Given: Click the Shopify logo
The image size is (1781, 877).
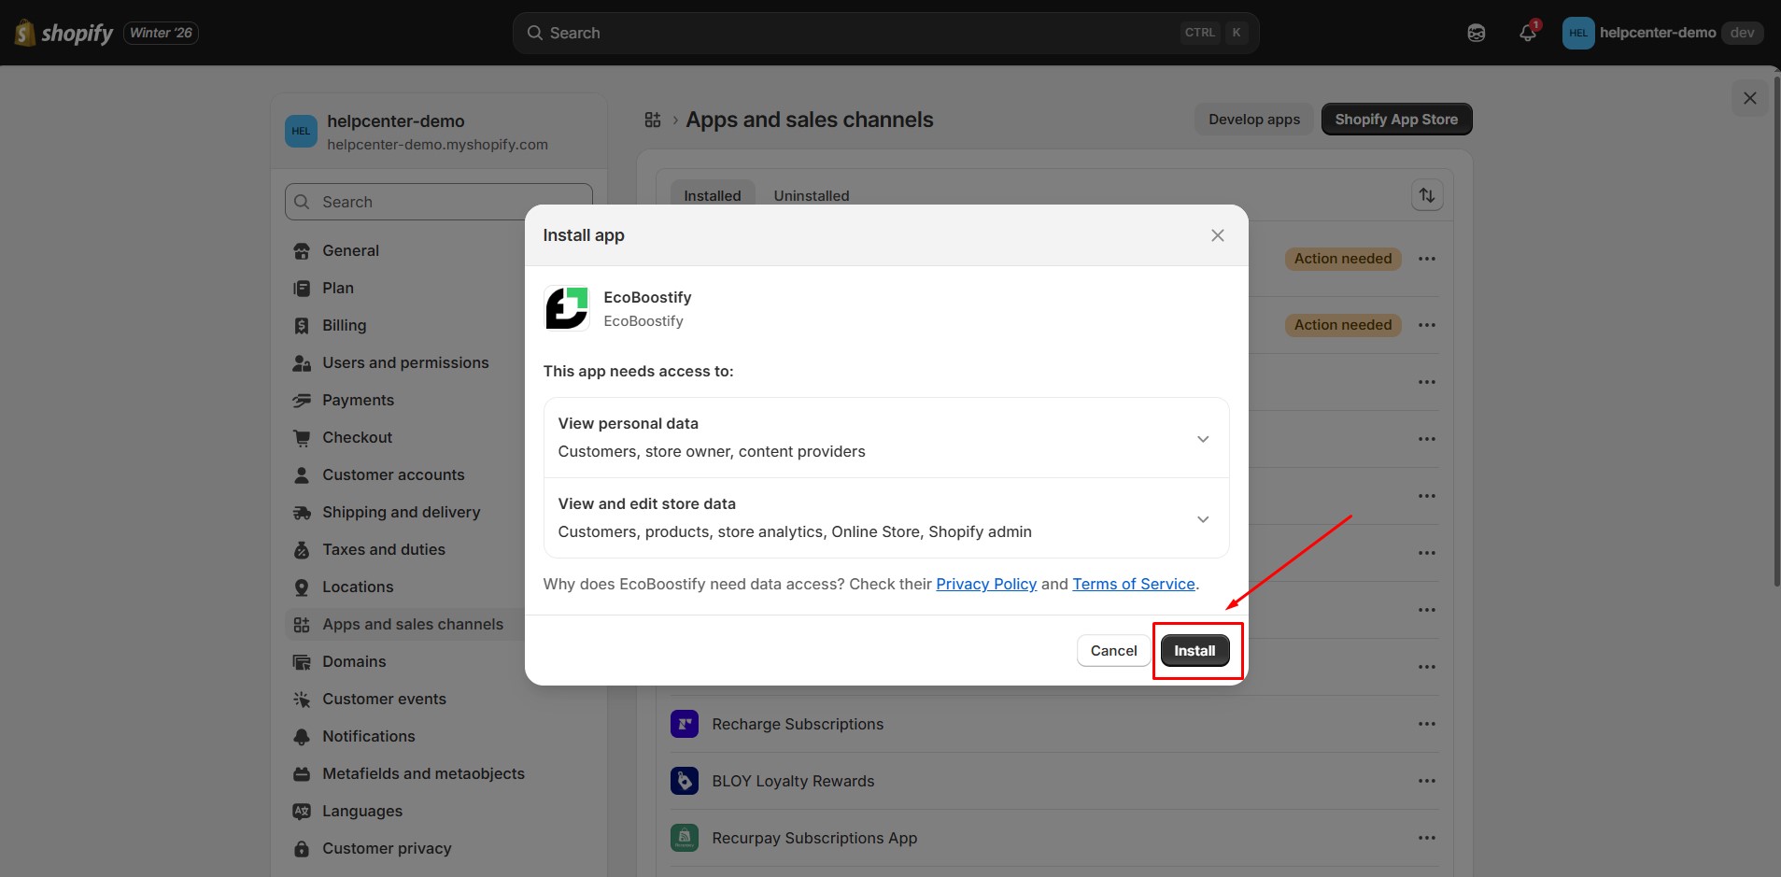Looking at the screenshot, I should [x=24, y=32].
